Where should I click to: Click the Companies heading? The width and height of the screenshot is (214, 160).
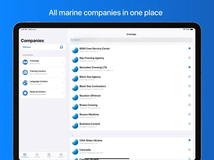[32, 41]
